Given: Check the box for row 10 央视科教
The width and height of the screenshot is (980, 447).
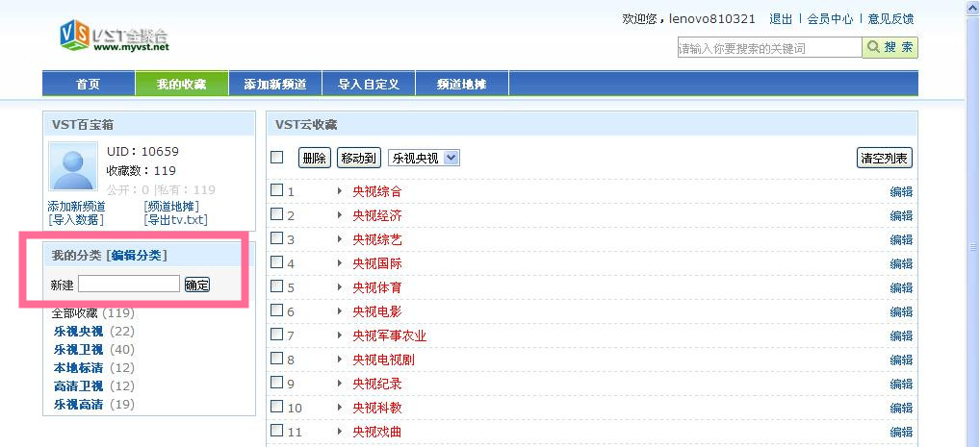Looking at the screenshot, I should (277, 407).
